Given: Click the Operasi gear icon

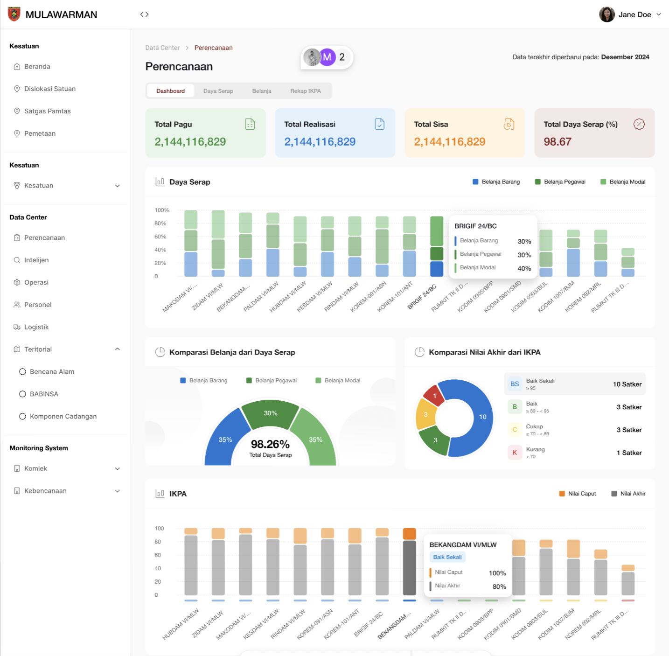Looking at the screenshot, I should pos(17,282).
